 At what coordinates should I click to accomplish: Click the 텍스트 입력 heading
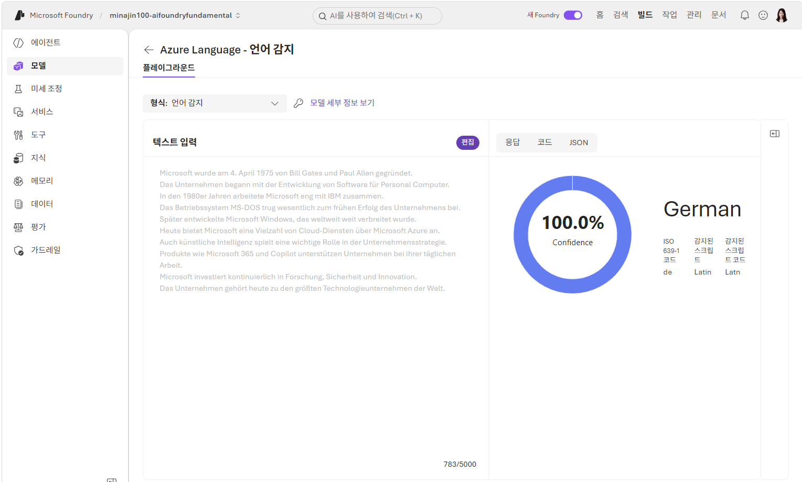(175, 142)
